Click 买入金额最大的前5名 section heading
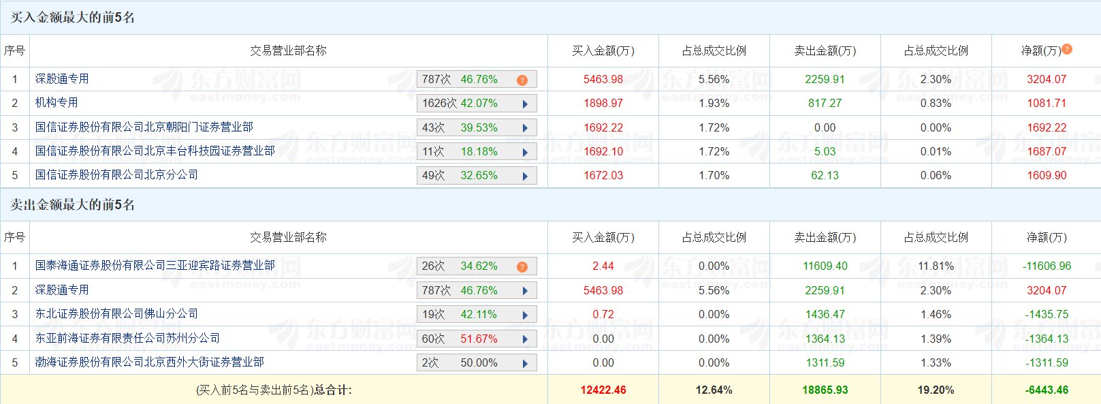1101x404 pixels. click(x=72, y=18)
